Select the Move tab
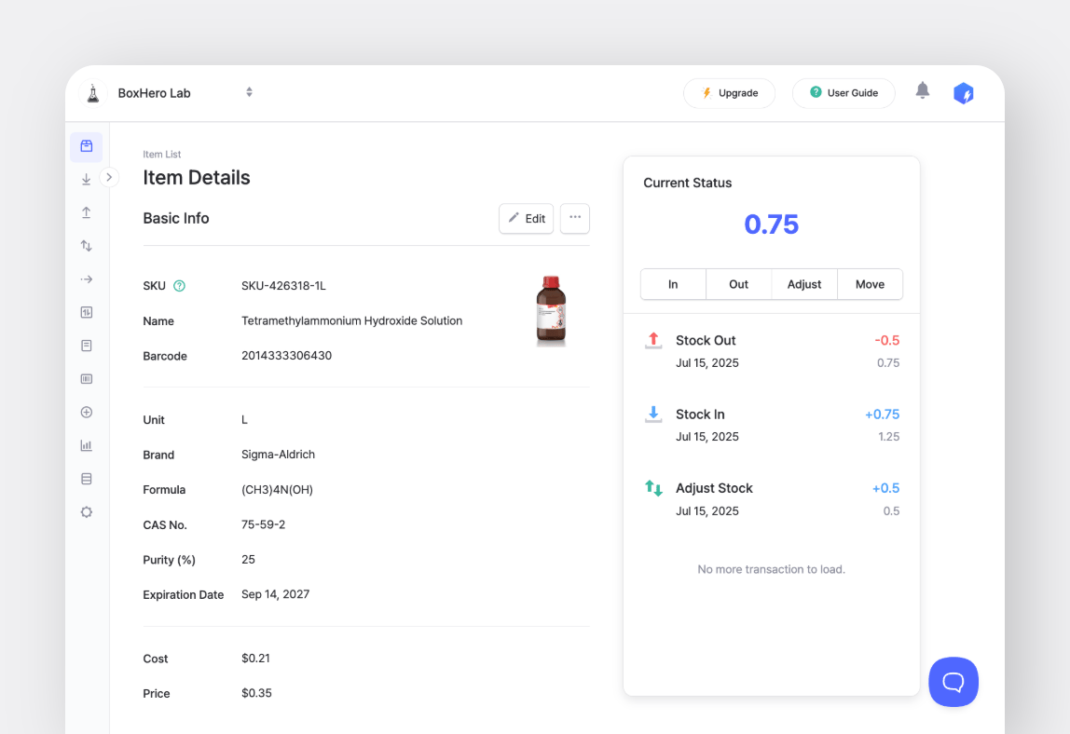 (x=869, y=284)
